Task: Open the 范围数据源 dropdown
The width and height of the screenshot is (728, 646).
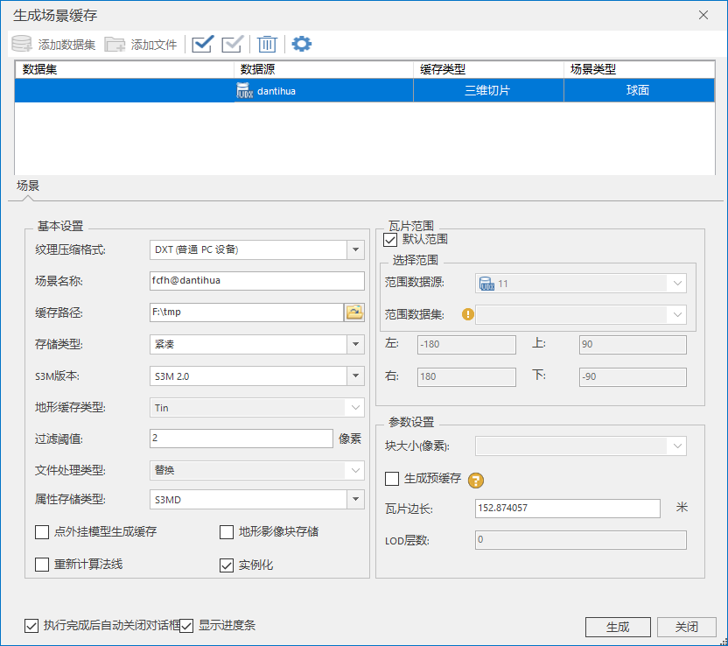Action: pyautogui.click(x=677, y=284)
